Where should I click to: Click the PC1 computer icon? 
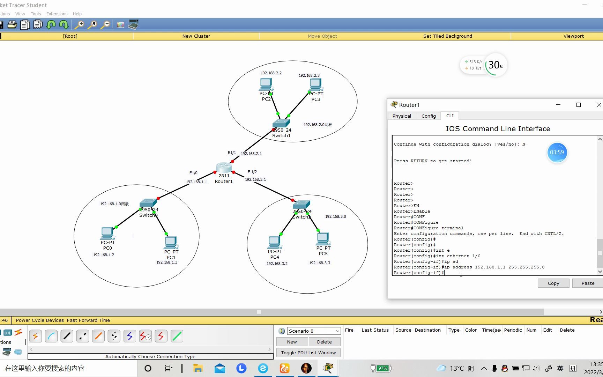tap(171, 243)
